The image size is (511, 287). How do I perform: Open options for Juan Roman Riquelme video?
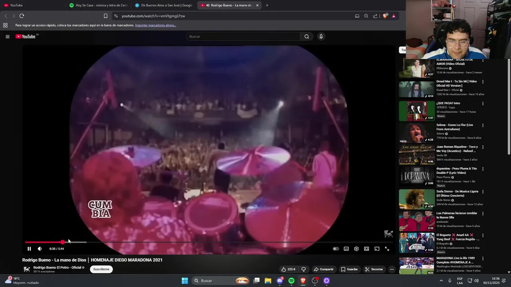click(x=483, y=147)
